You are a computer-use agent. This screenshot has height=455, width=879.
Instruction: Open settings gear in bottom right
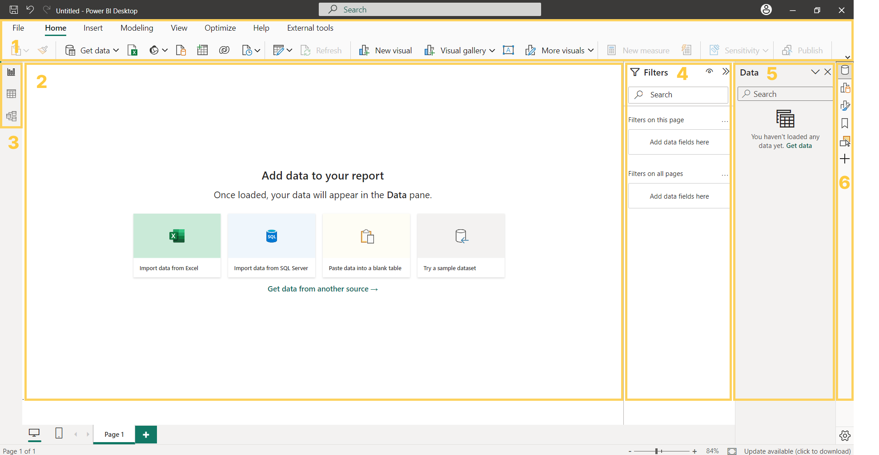tap(845, 435)
